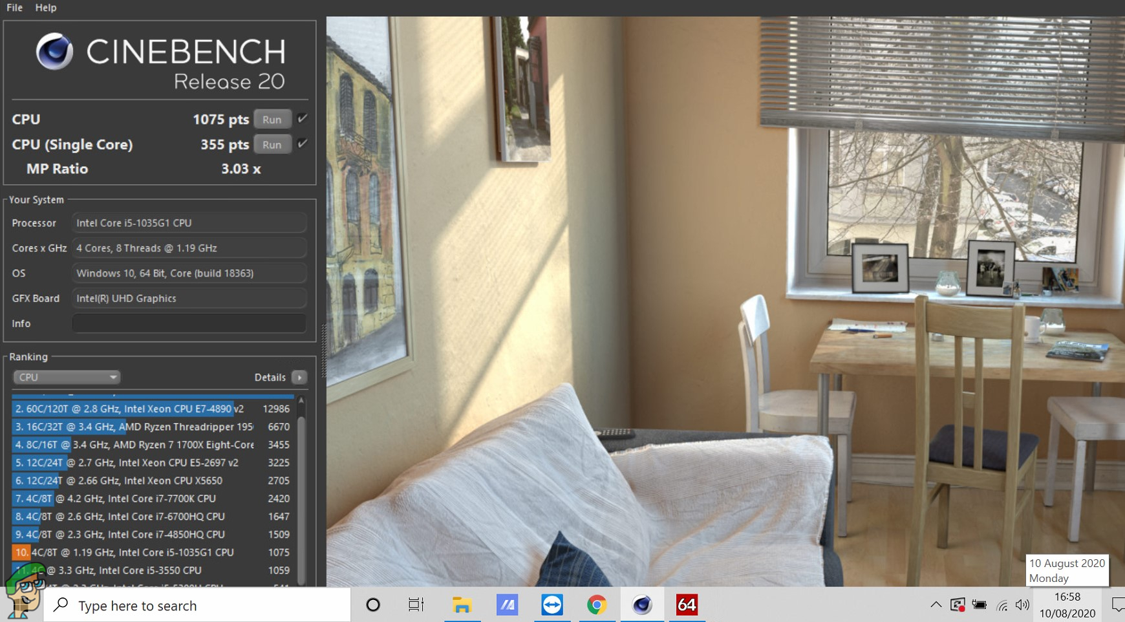The height and width of the screenshot is (622, 1125).
Task: Toggle the CPU Single Core checkbox
Action: click(302, 144)
